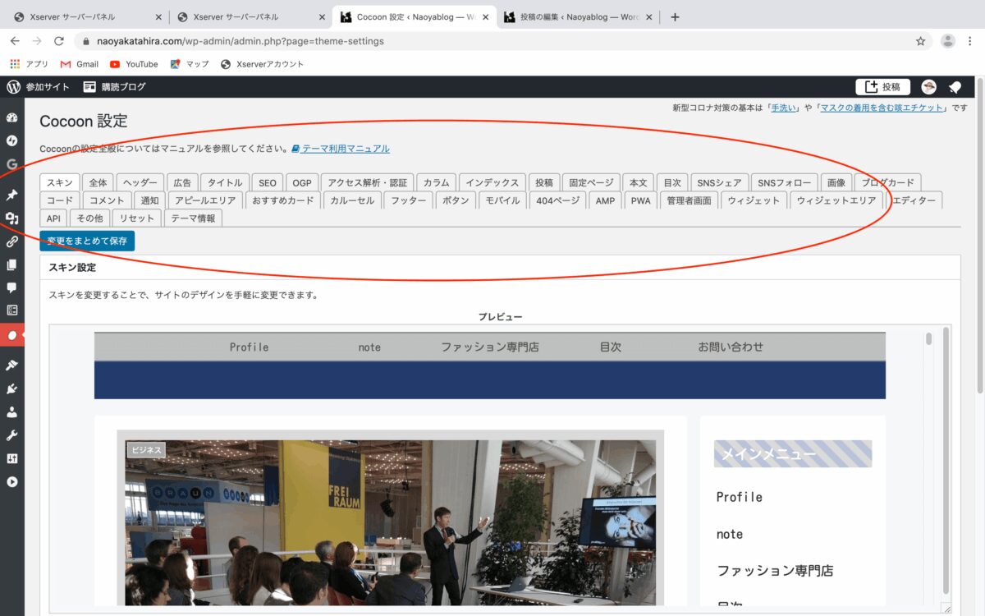Open the ウィジェットエリア settings tab
This screenshot has width=985, height=616.
coord(836,200)
